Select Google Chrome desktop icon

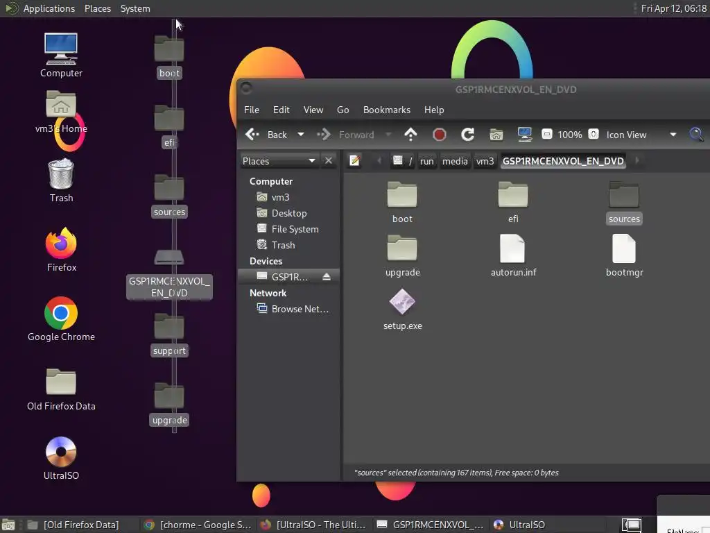[x=61, y=319]
